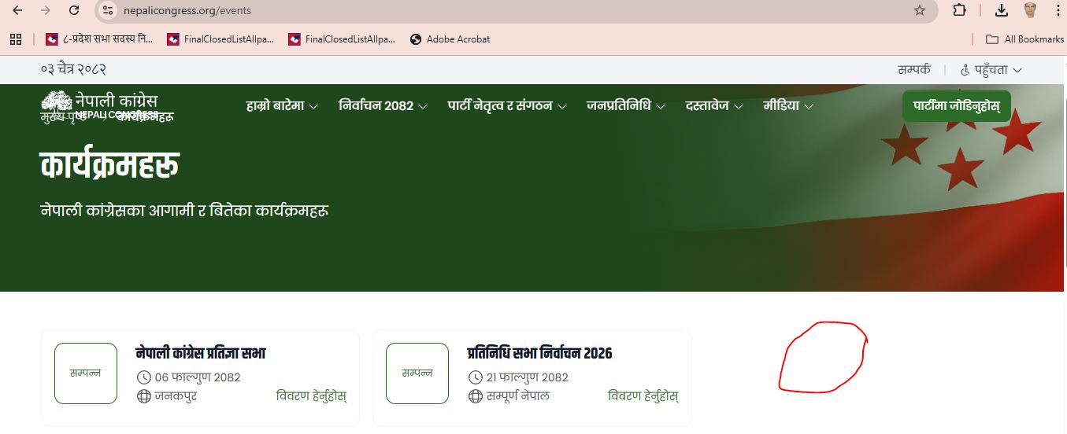Reload the page with refresh icon
1067x434 pixels.
click(74, 10)
